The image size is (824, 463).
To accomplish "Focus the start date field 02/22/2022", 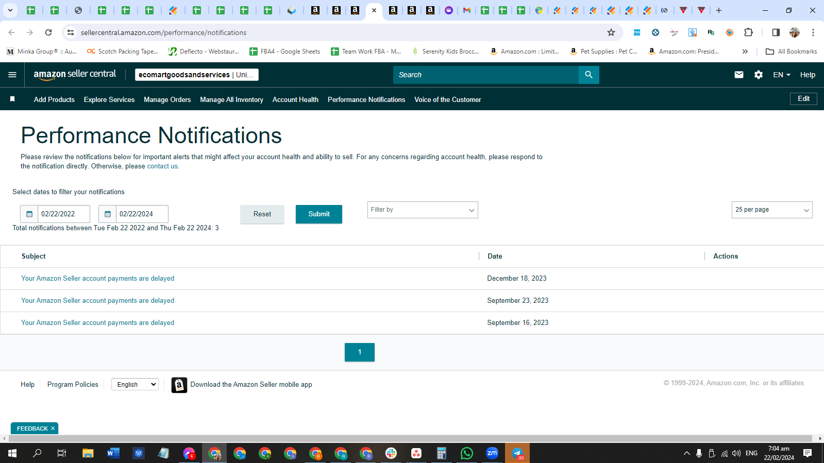I will (x=64, y=214).
